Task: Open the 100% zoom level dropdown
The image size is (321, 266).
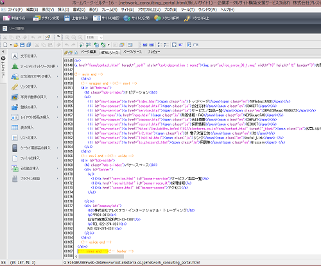Action: click(101, 38)
